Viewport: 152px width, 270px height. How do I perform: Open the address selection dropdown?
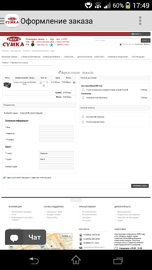click(33, 113)
